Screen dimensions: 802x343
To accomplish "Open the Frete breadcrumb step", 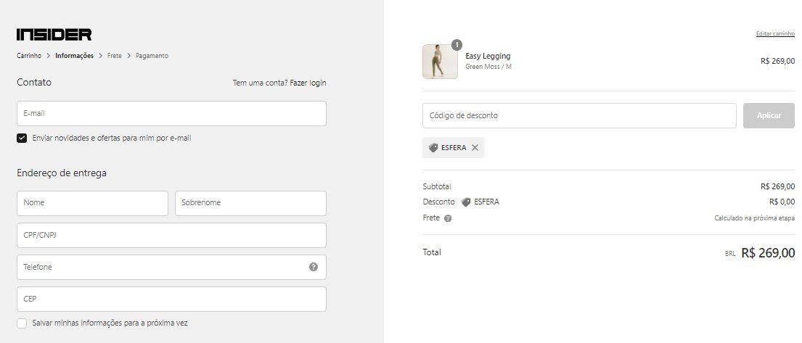I will (115, 56).
